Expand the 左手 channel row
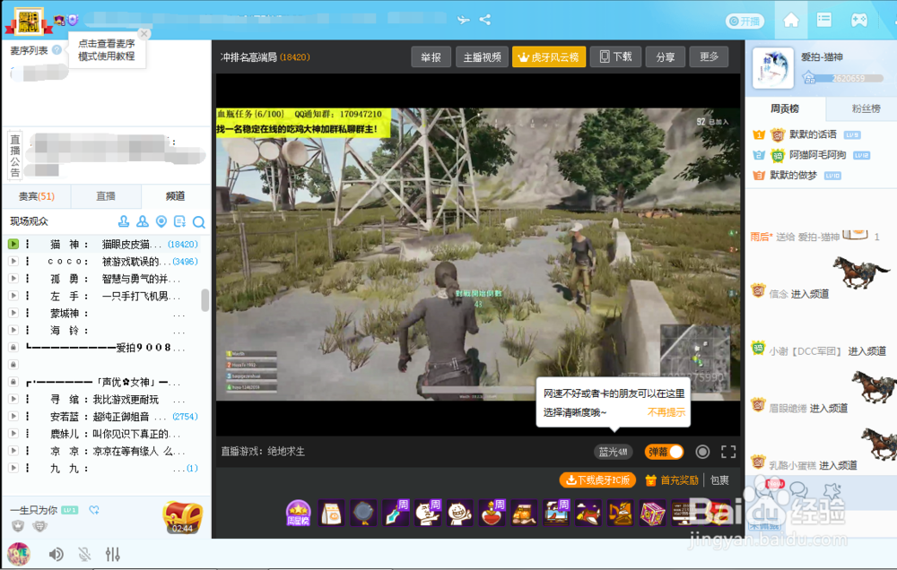The width and height of the screenshot is (897, 570). coord(13,296)
